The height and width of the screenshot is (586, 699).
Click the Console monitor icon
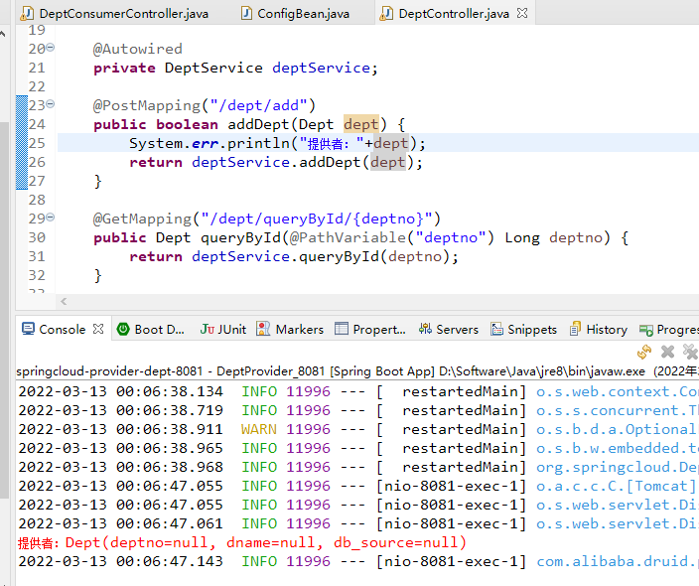28,329
